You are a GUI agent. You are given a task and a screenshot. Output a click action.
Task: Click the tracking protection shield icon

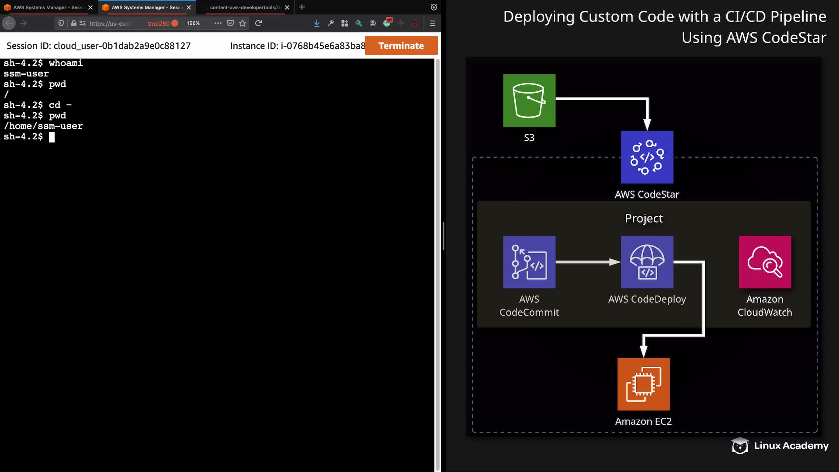(x=61, y=23)
